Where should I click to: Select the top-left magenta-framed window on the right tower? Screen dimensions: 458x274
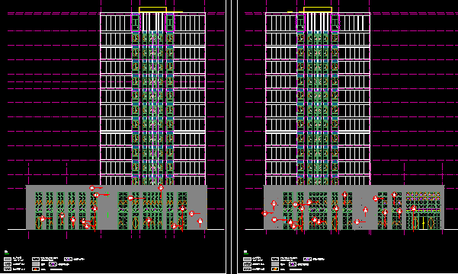(300, 23)
